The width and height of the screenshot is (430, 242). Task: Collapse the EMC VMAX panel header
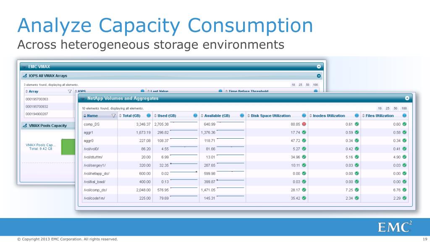pyautogui.click(x=172, y=67)
